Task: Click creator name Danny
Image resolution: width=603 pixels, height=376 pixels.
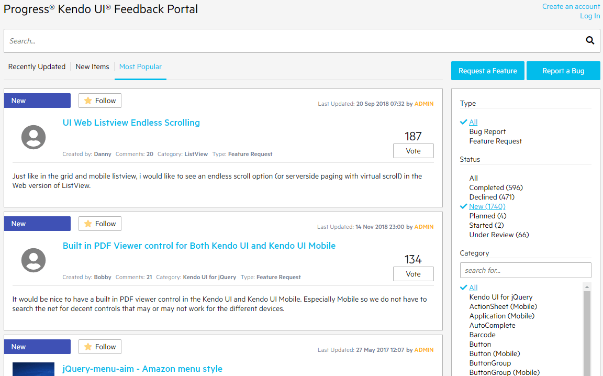Action: tap(102, 154)
